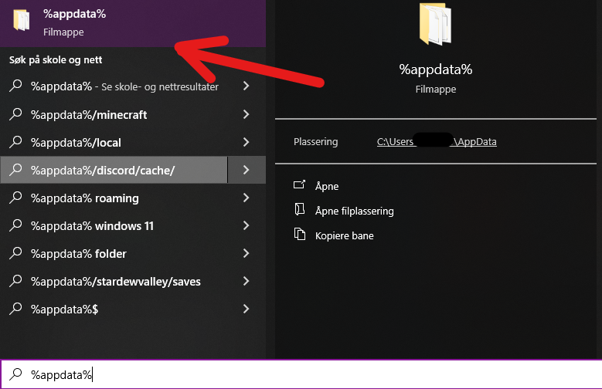Click the search icon beside '%appdata%/discord/cache/'
This screenshot has width=602, height=389.
tap(15, 170)
